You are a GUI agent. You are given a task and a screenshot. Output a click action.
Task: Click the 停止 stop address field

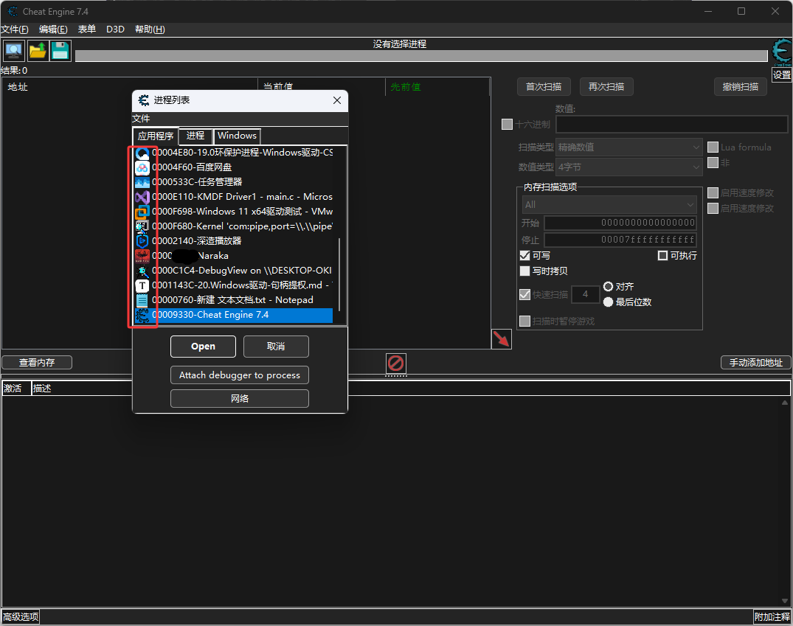(x=620, y=240)
